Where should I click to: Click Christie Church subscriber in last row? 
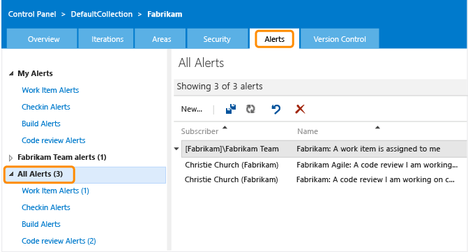(x=232, y=179)
